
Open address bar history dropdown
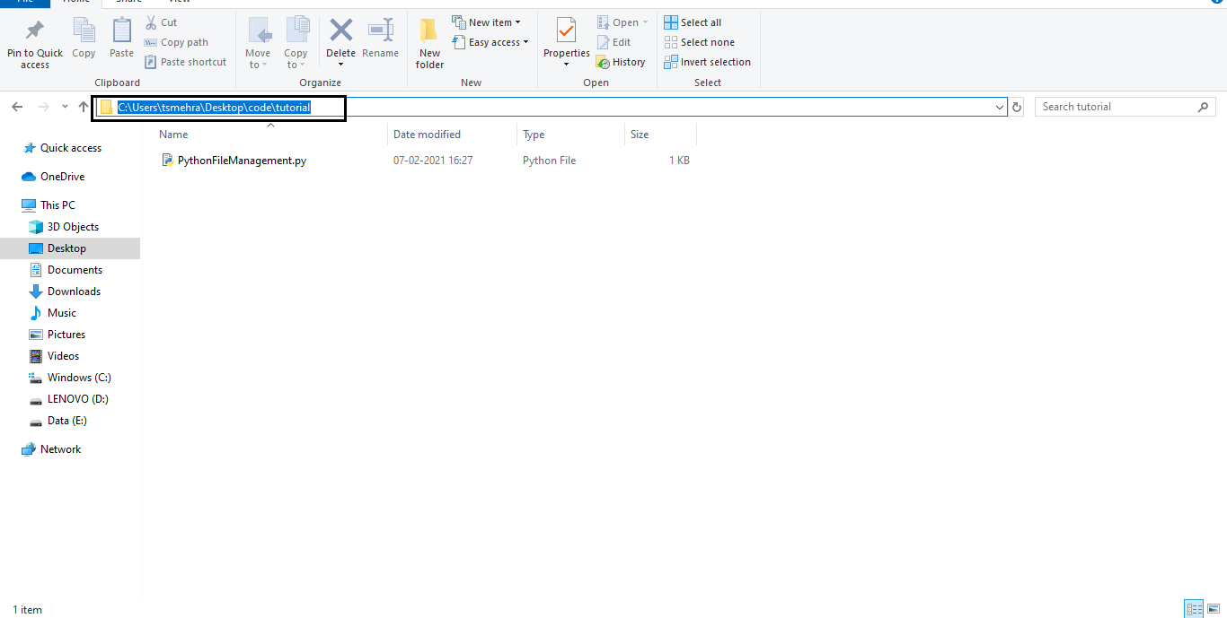[1000, 107]
